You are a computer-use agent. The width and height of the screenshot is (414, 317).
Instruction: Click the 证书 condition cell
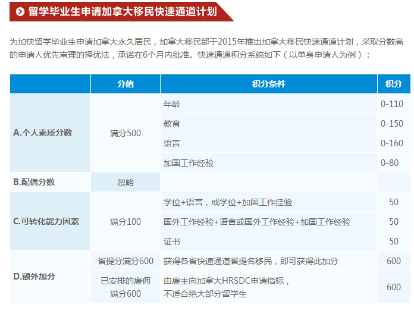(x=269, y=241)
